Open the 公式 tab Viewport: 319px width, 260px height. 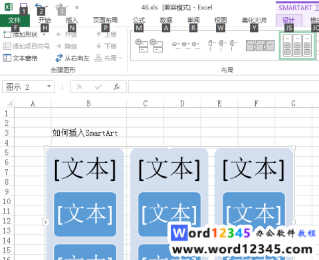pyautogui.click(x=139, y=21)
